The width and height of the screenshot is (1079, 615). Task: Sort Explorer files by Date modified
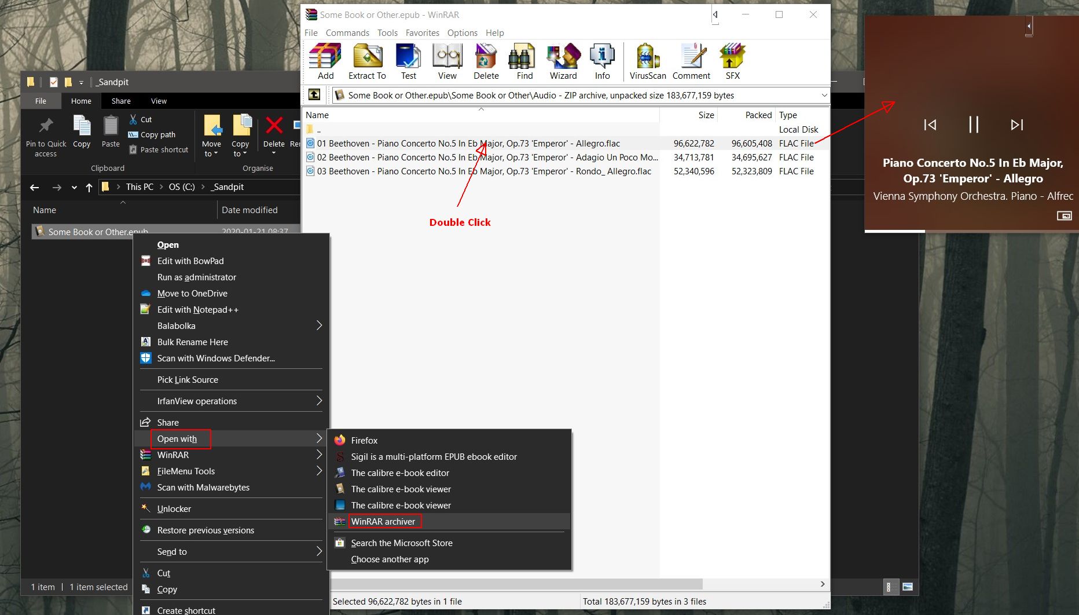pos(258,210)
